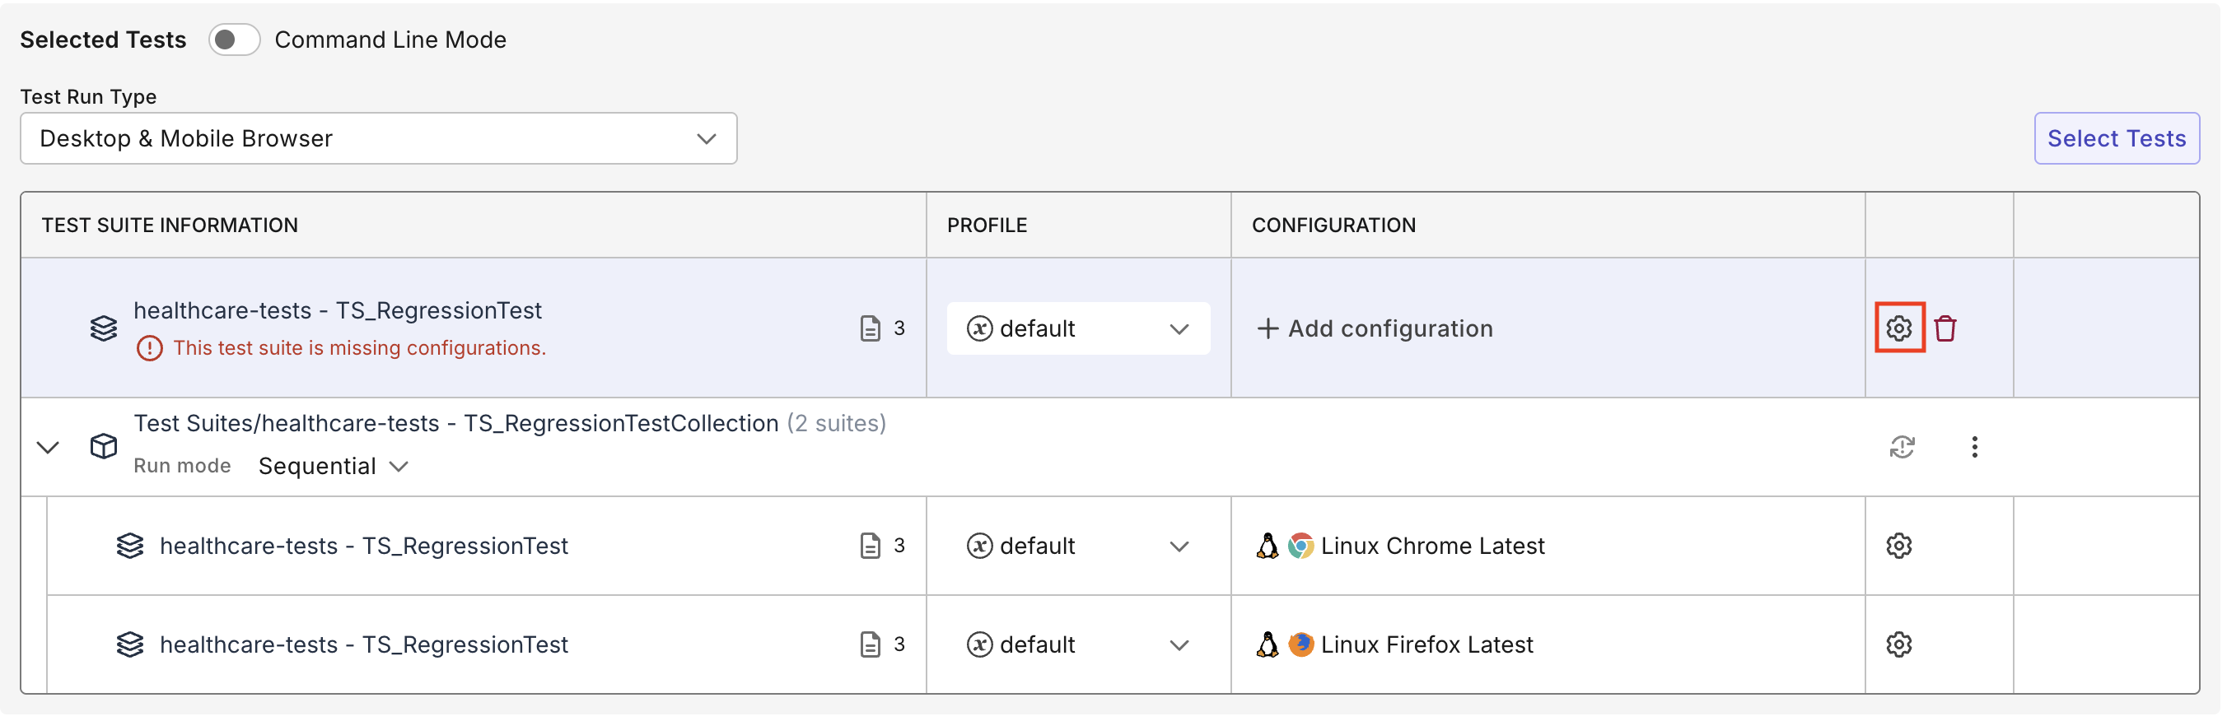Click Linux penguin icon in Chrome row
The image size is (2227, 721).
[1268, 547]
